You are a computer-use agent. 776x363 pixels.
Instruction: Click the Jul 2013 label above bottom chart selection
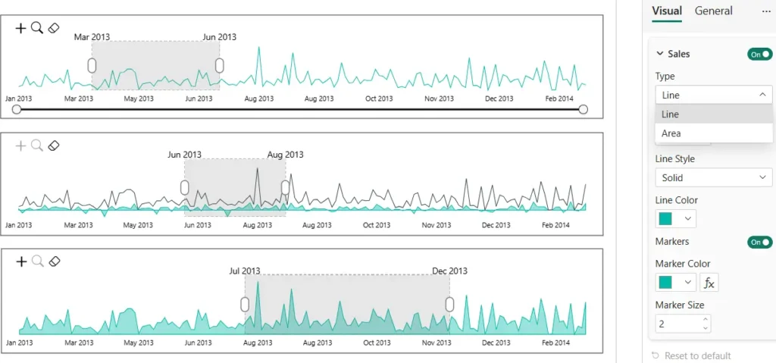245,271
